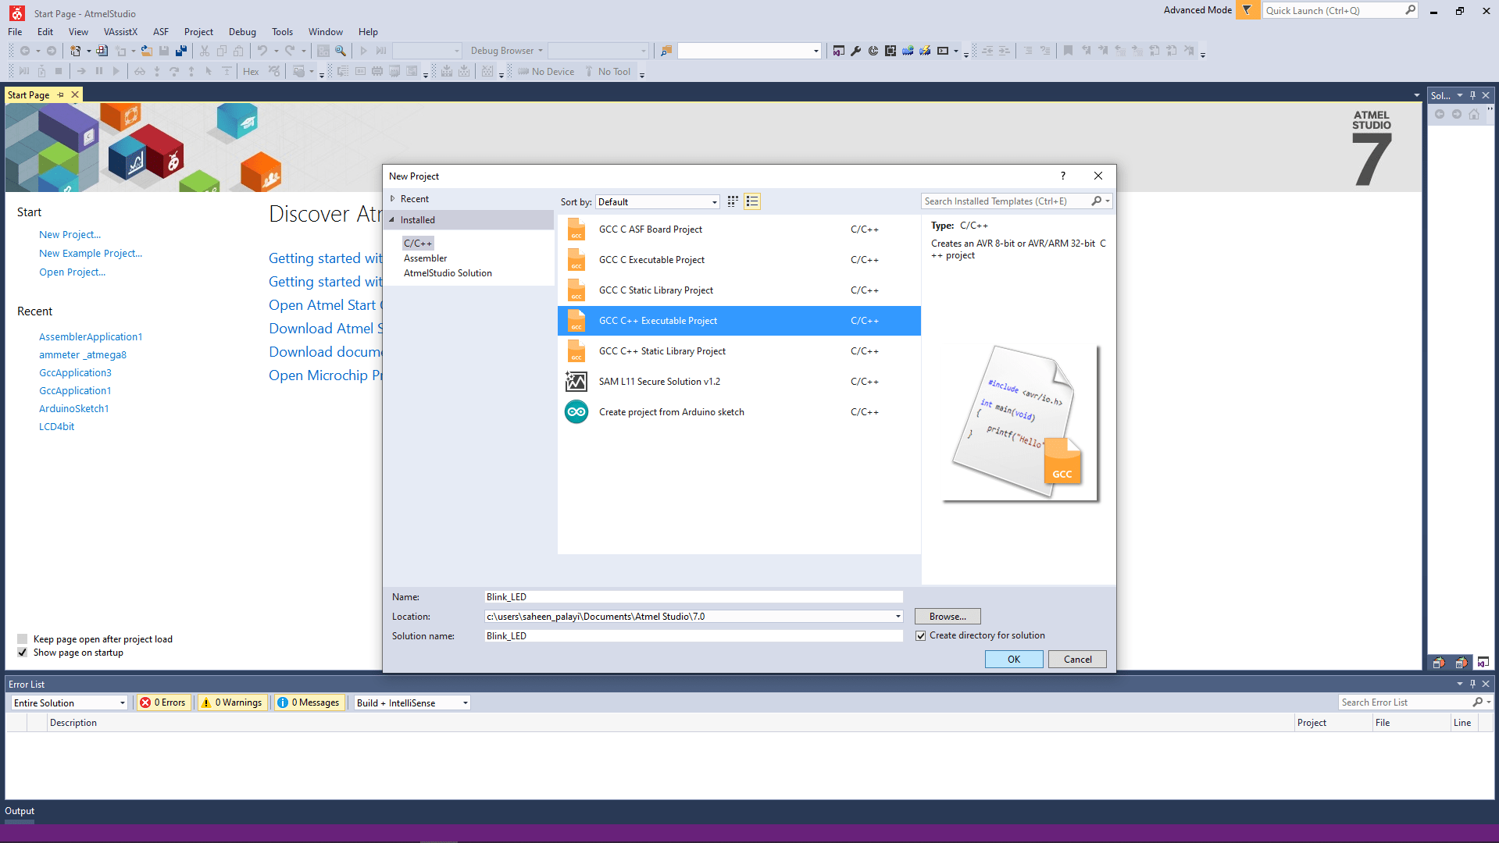Open the Output tab at bottom
The image size is (1499, 843).
pyautogui.click(x=20, y=811)
